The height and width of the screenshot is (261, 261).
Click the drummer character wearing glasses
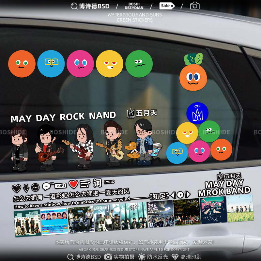143,142
